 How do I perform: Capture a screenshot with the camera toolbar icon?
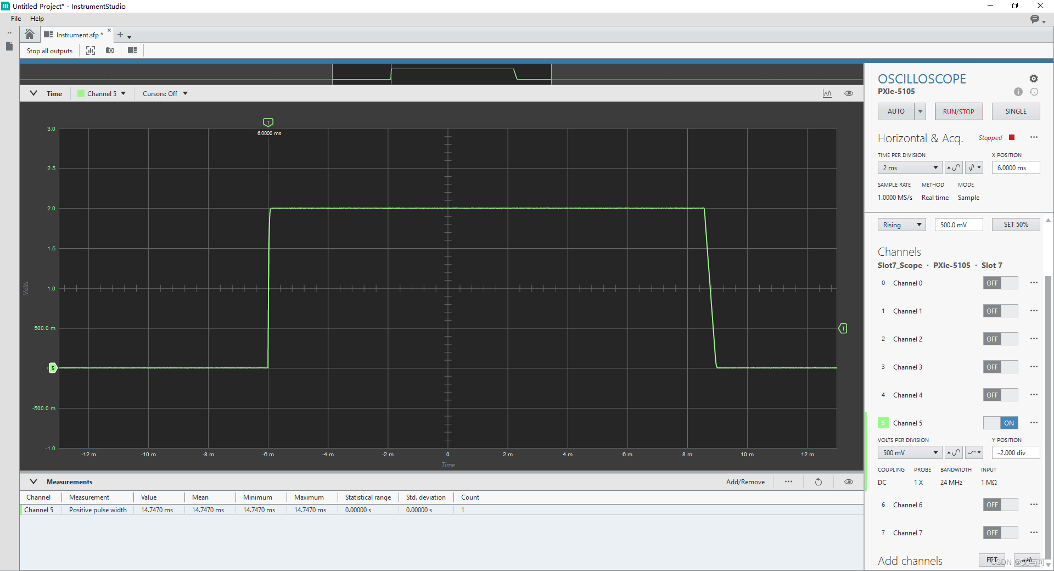[x=109, y=50]
